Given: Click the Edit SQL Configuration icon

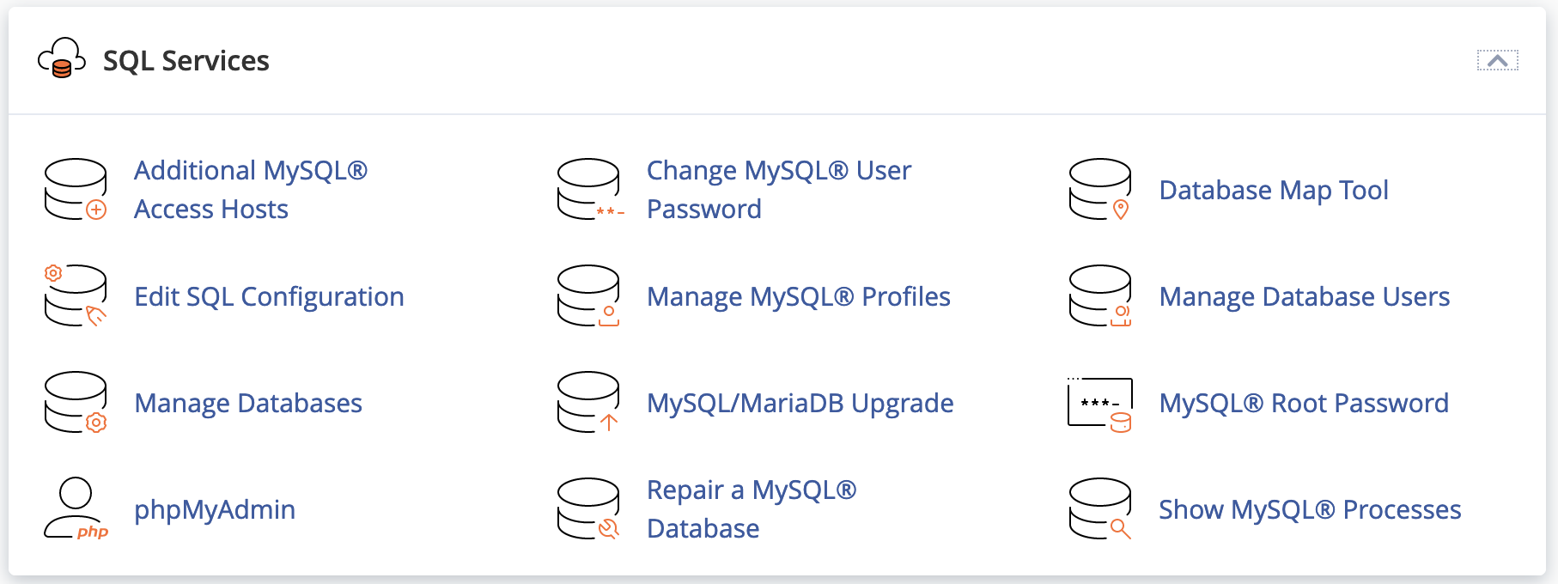Looking at the screenshot, I should [76, 295].
